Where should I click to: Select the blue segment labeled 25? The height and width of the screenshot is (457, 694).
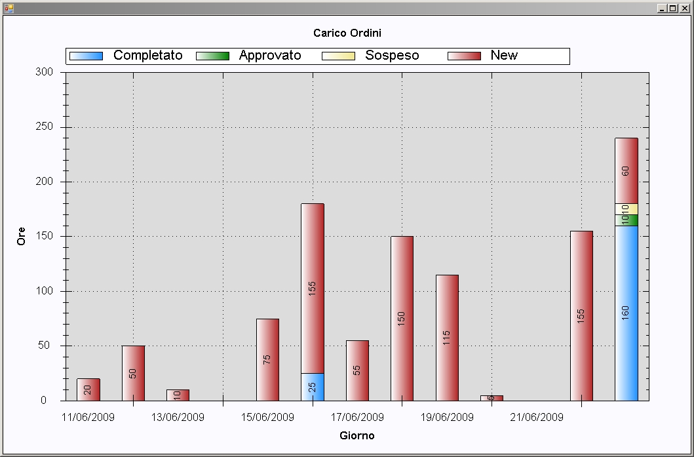pyautogui.click(x=313, y=387)
